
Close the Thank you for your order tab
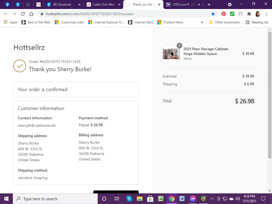point(159,5)
